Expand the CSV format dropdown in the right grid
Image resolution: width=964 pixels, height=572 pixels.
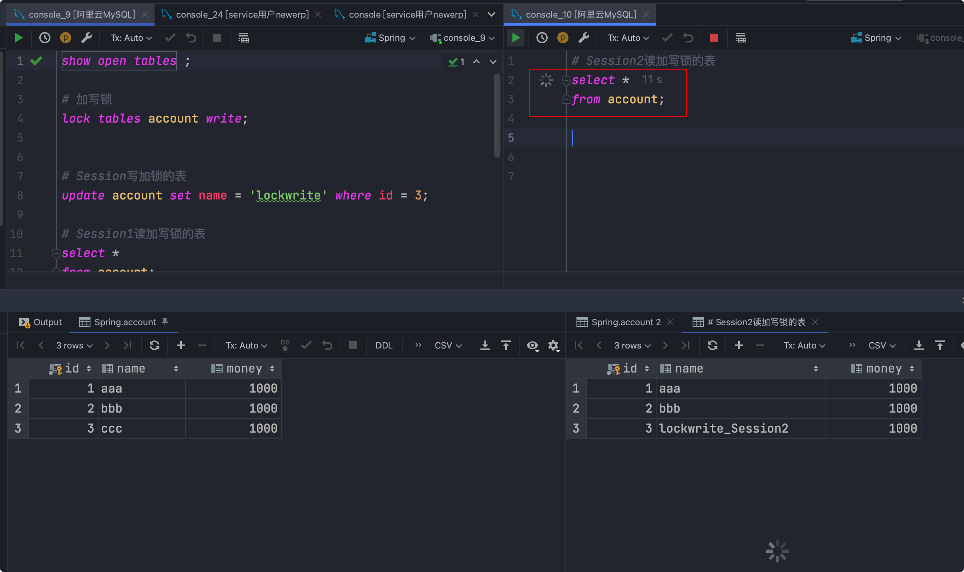882,345
